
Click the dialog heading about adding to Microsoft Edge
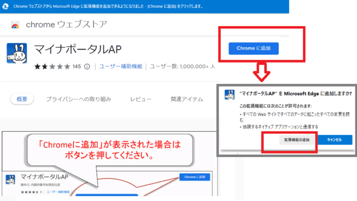click(296, 94)
